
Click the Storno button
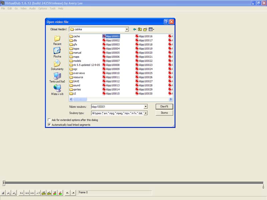(164, 113)
